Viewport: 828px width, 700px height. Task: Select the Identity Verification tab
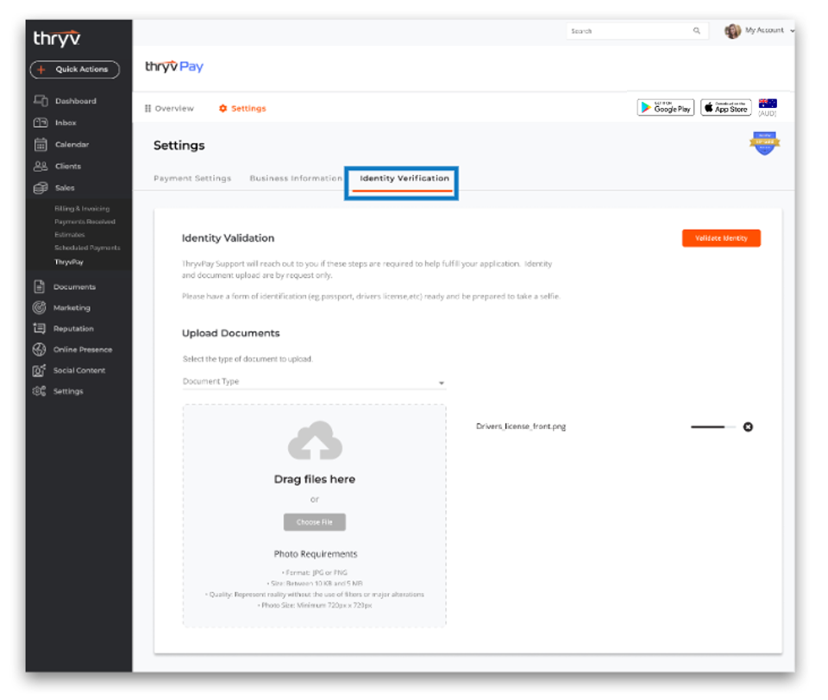405,179
